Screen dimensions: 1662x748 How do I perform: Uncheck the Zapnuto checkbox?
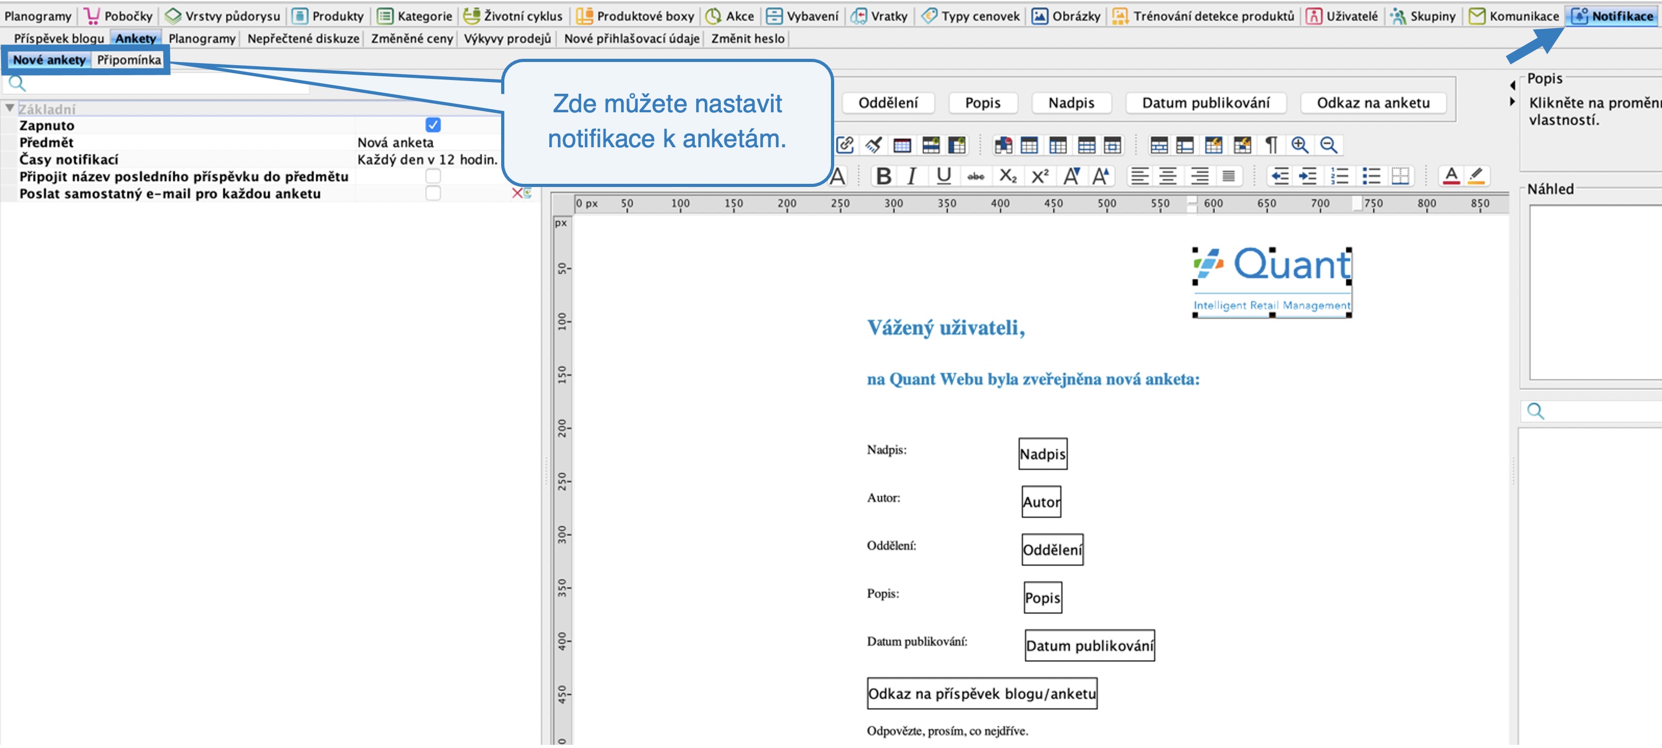coord(433,125)
